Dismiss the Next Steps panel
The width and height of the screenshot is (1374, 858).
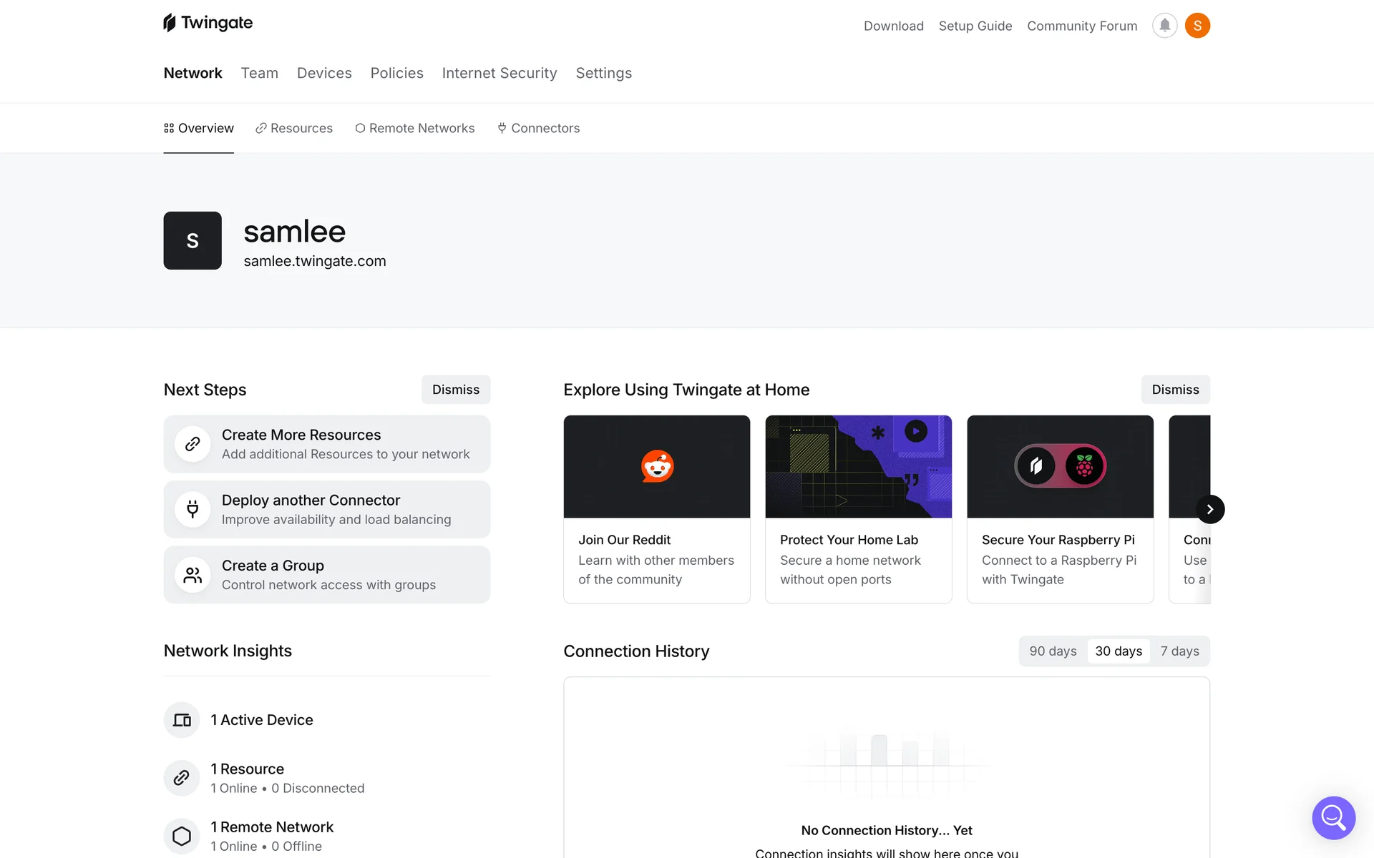pyautogui.click(x=456, y=390)
